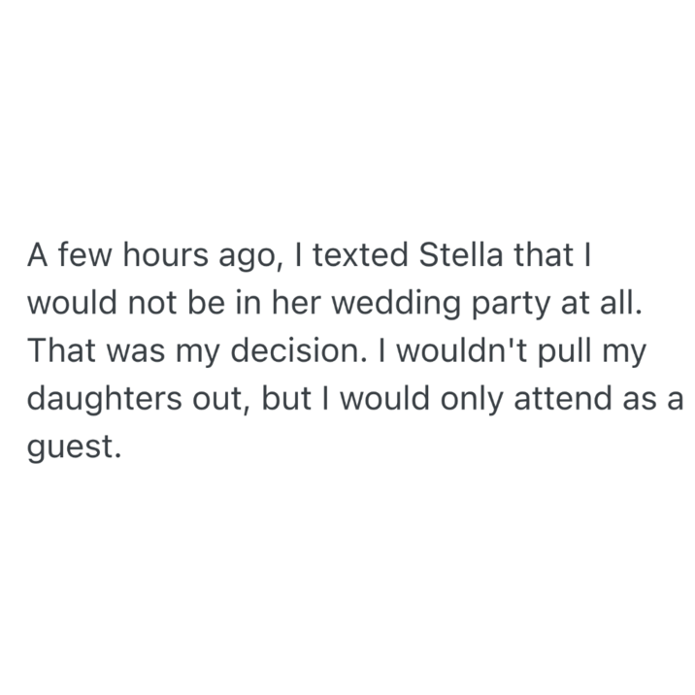Click the word "ago"
Image resolution: width=695 pixels, height=695 pixels.
[x=247, y=257]
